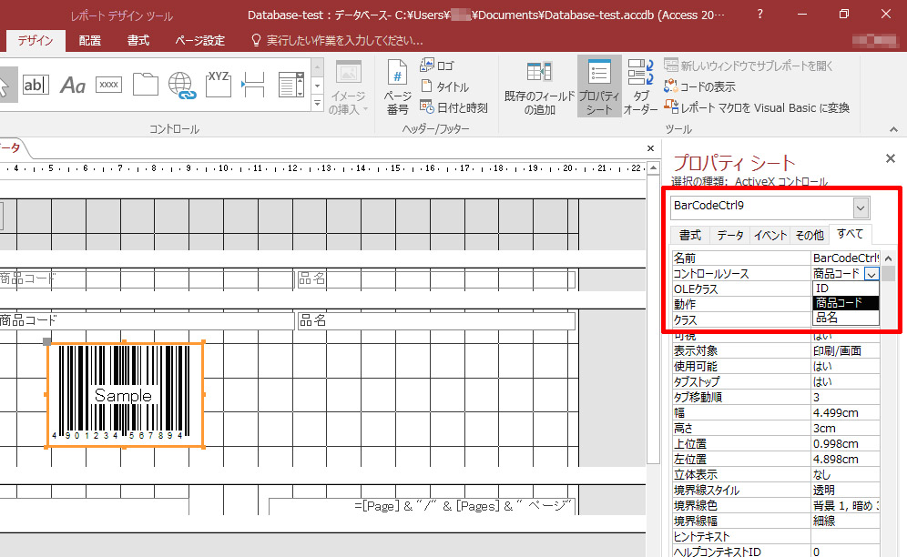
Task: Add existing fields (既存のフィールドの追加)
Action: (539, 88)
